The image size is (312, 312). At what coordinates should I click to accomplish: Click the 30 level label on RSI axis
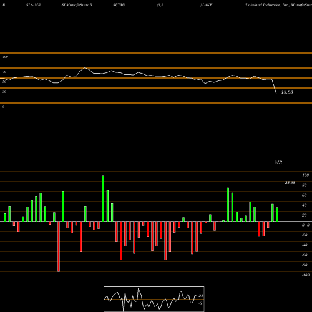[4, 92]
